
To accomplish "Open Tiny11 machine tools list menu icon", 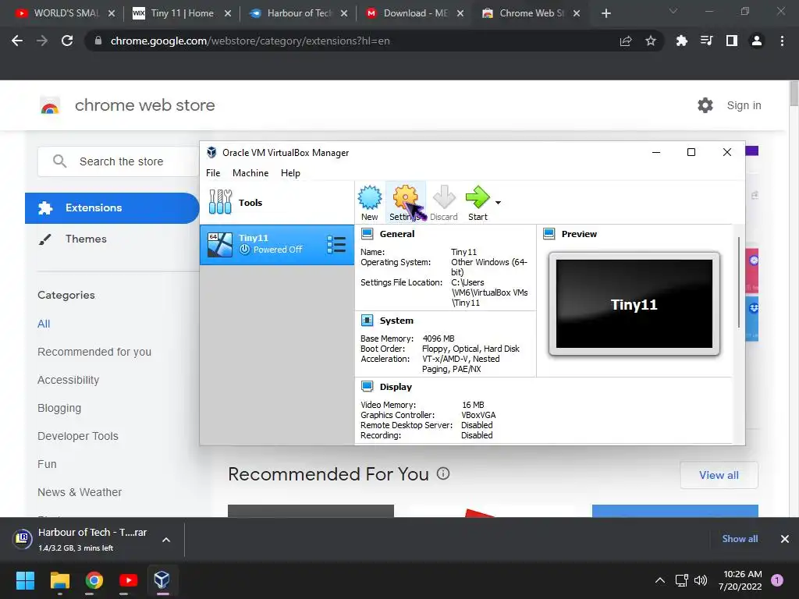I will 336,244.
